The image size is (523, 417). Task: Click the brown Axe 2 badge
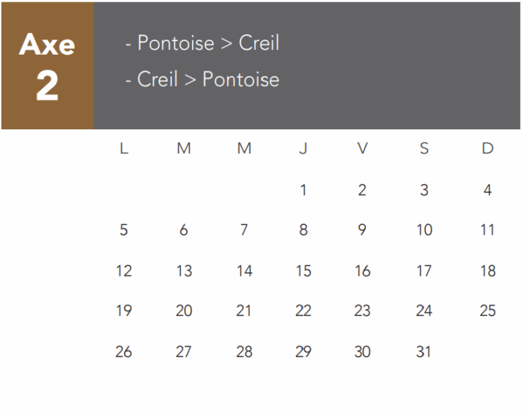(x=47, y=66)
